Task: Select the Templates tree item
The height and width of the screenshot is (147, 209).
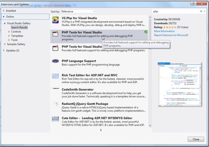Action: tap(17, 36)
